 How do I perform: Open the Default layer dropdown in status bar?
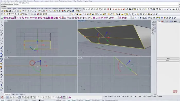[x=42, y=100]
